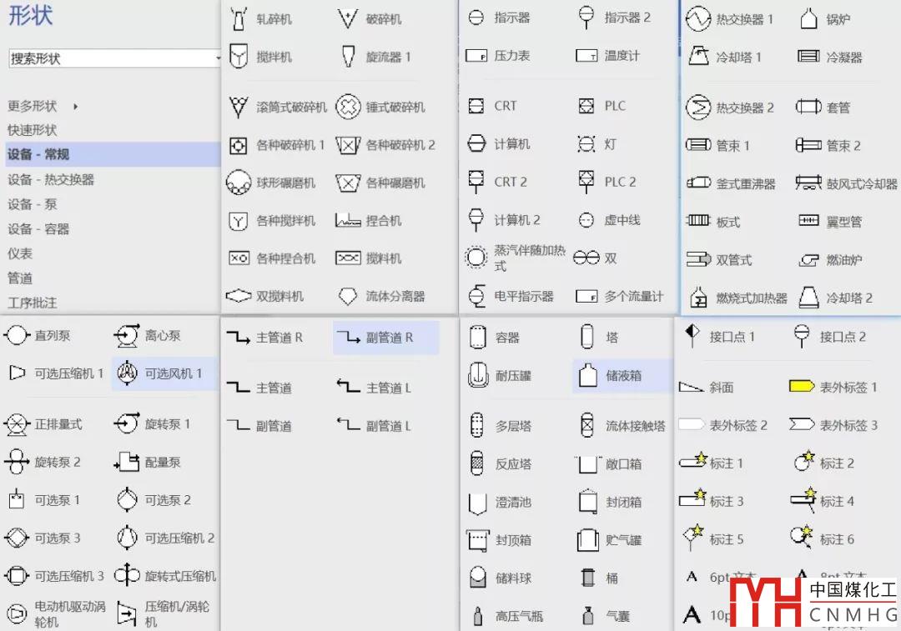Select the 副管道 R pipeline shape
This screenshot has height=631, width=901.
point(385,338)
